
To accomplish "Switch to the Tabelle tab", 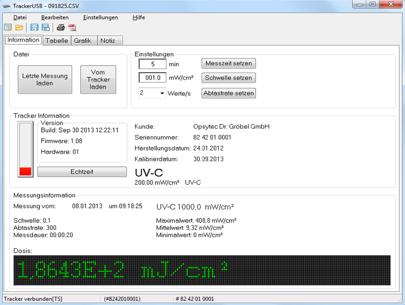I will pyautogui.click(x=57, y=40).
